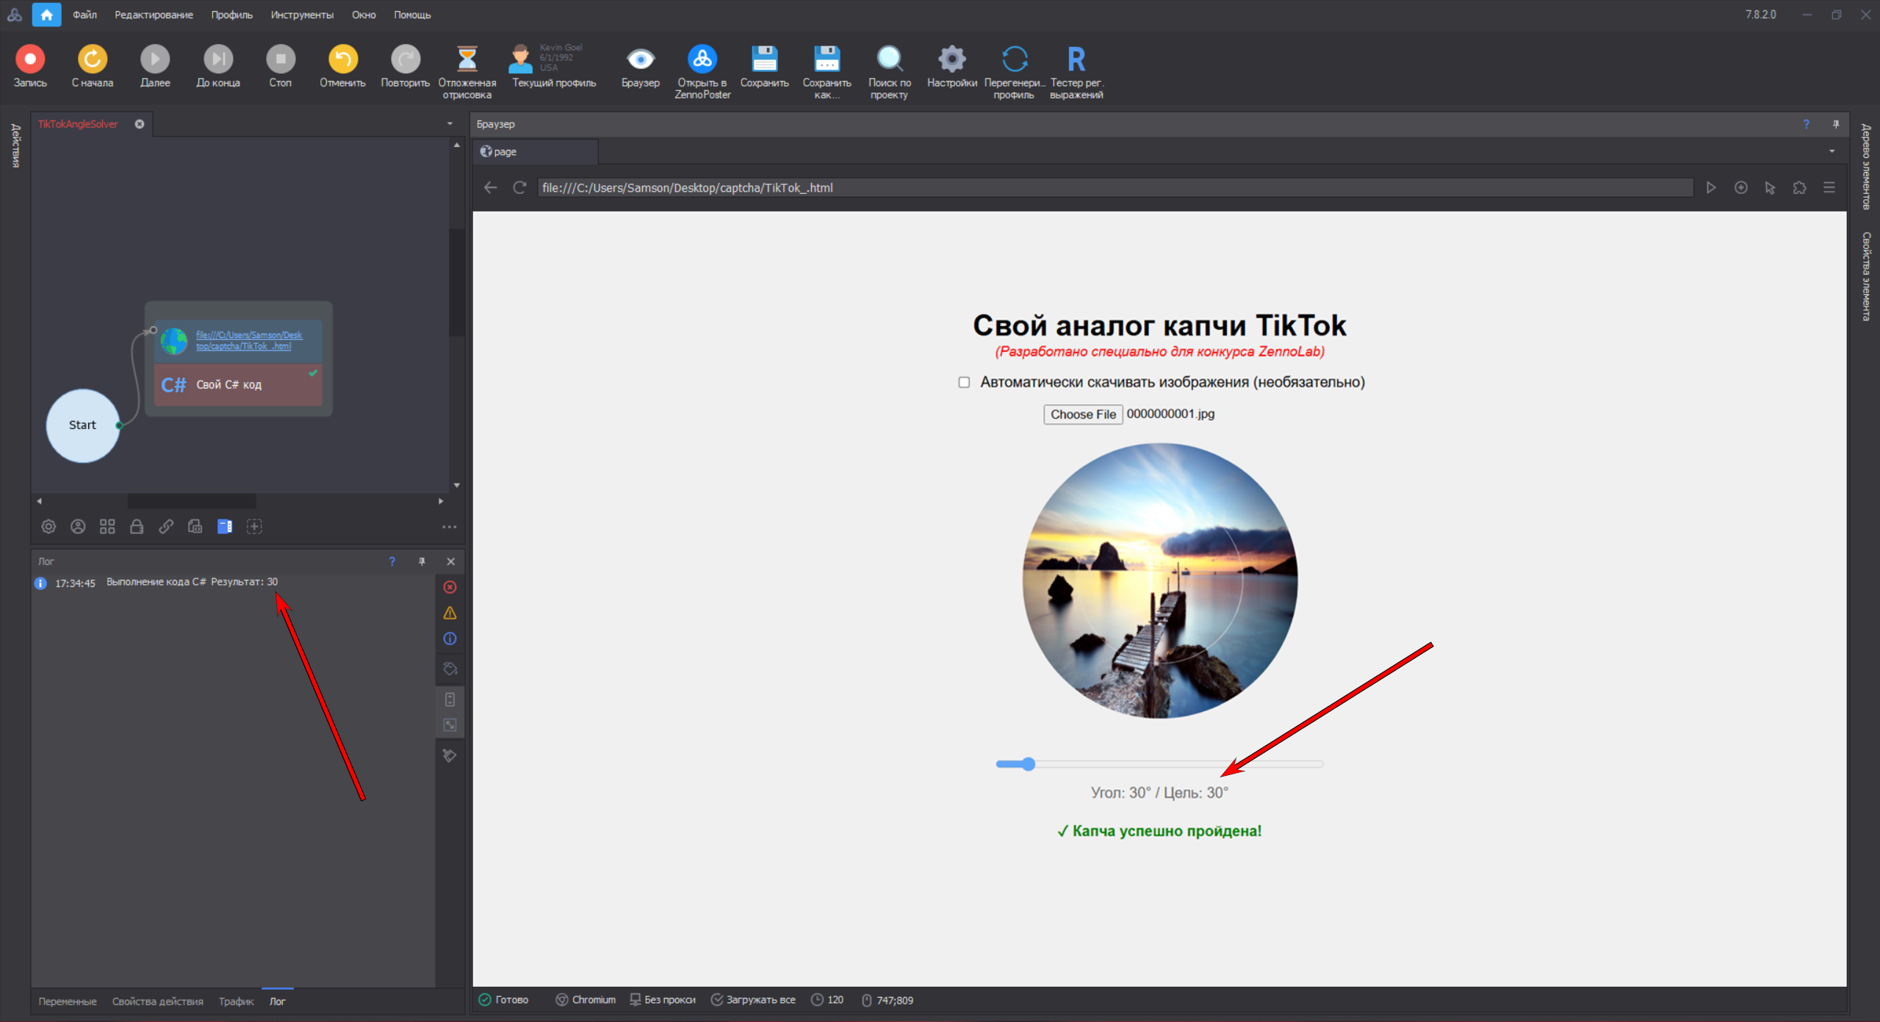This screenshot has width=1880, height=1022.
Task: Switch to the Переменные tab
Action: [x=67, y=1001]
